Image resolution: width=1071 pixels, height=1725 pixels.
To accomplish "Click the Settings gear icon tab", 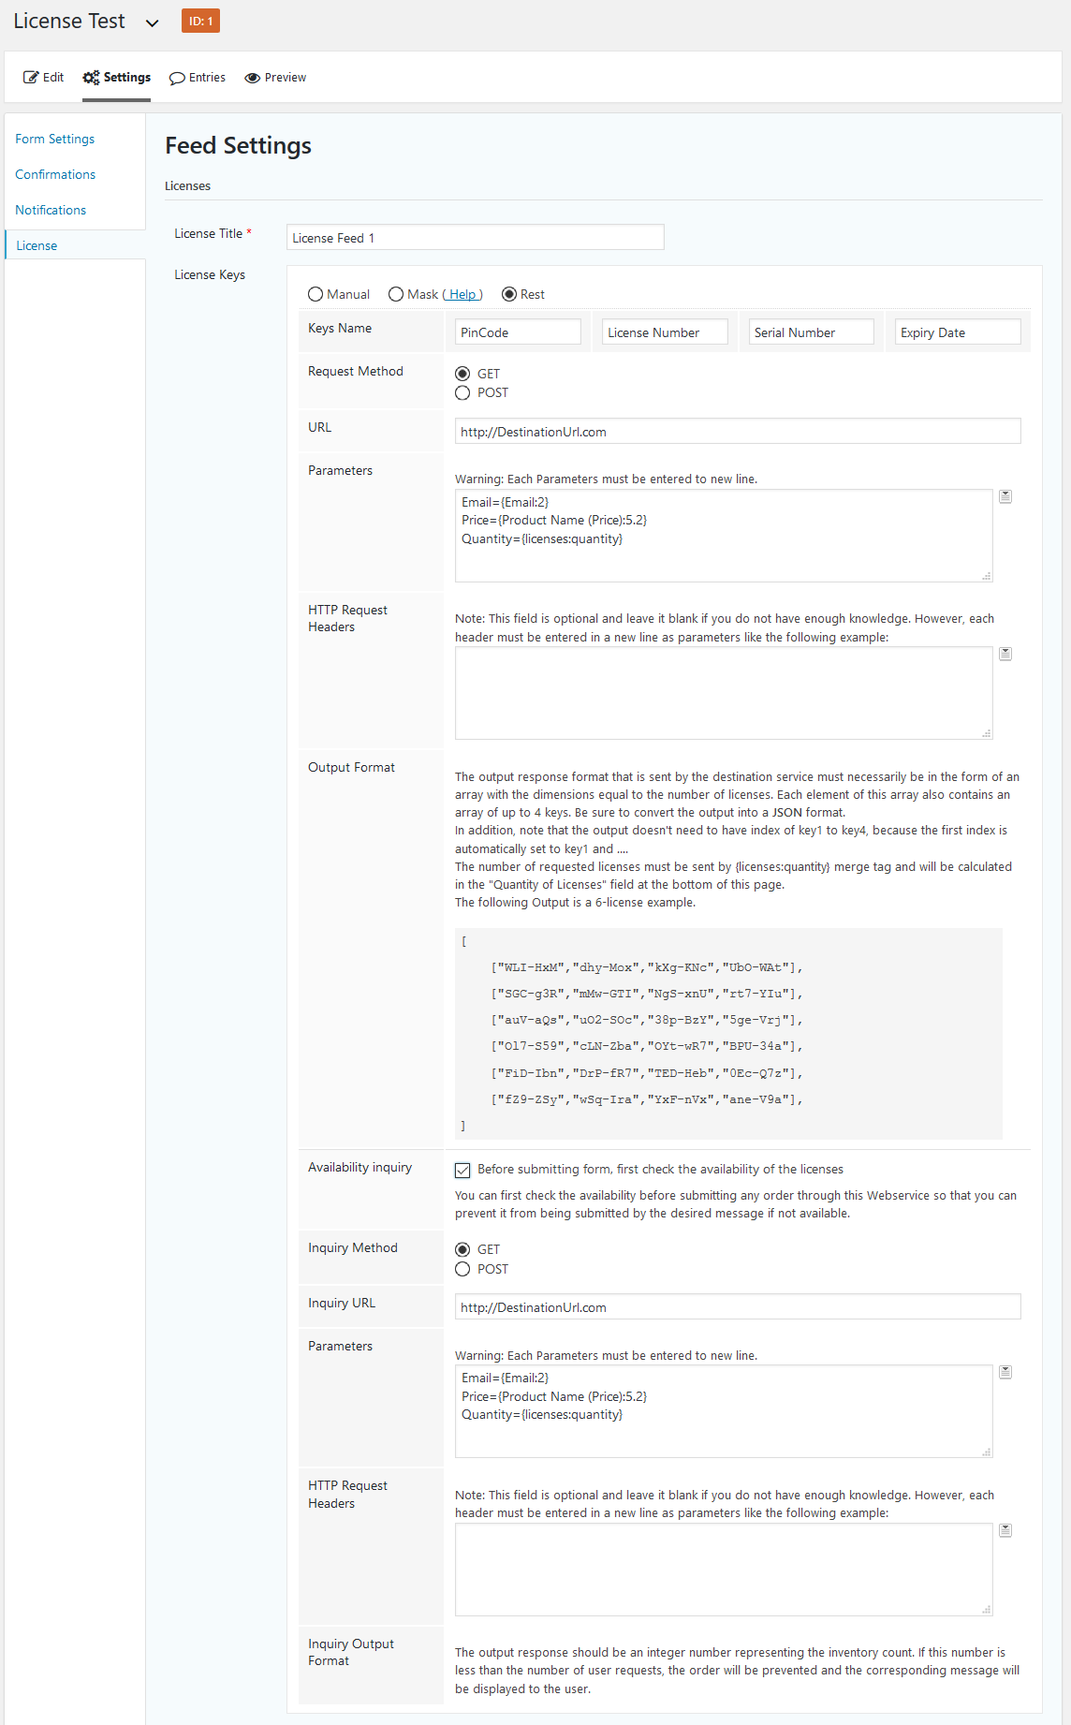I will pos(117,78).
